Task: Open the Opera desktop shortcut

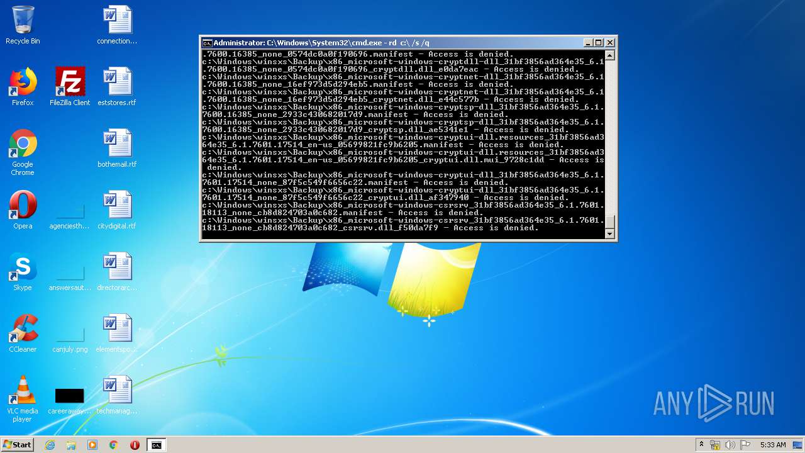Action: click(x=23, y=210)
